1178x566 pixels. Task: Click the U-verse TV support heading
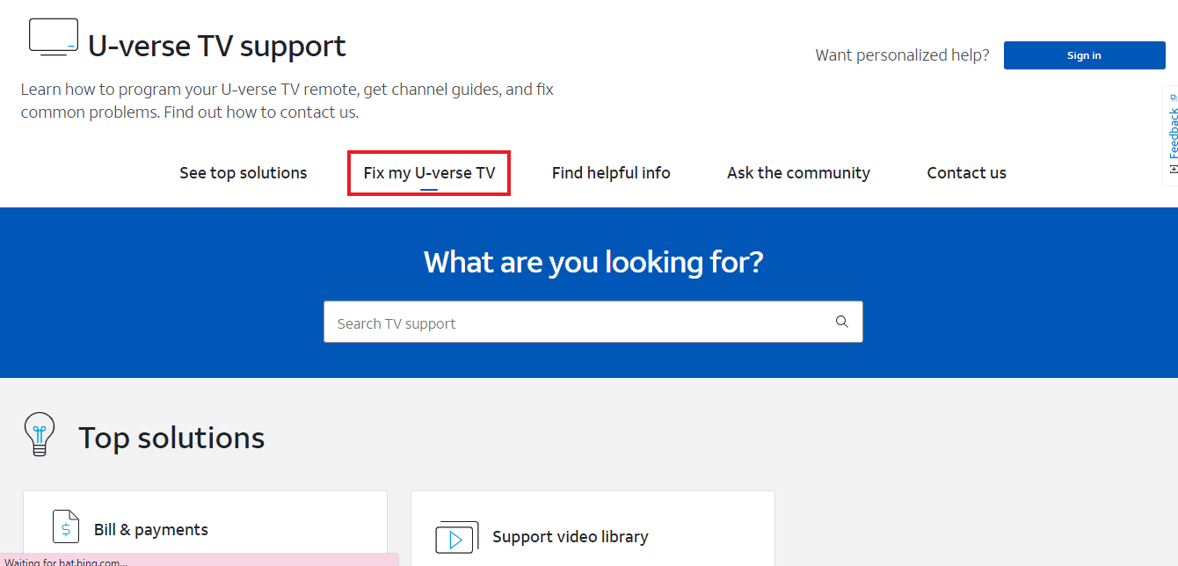(217, 46)
